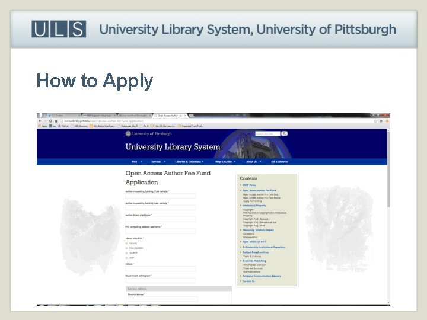Click the bookmark star in address bar
This screenshot has height=320, width=427.
(x=375, y=121)
